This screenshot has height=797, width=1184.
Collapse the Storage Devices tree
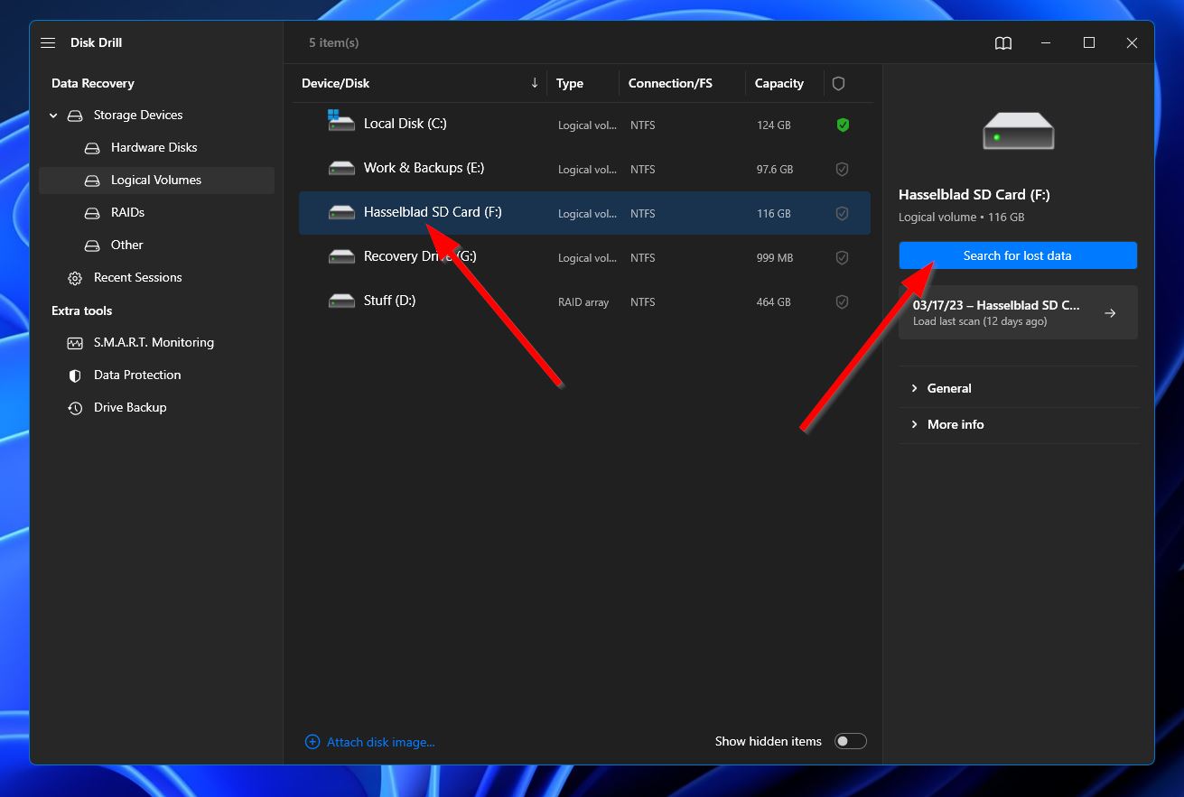53,116
